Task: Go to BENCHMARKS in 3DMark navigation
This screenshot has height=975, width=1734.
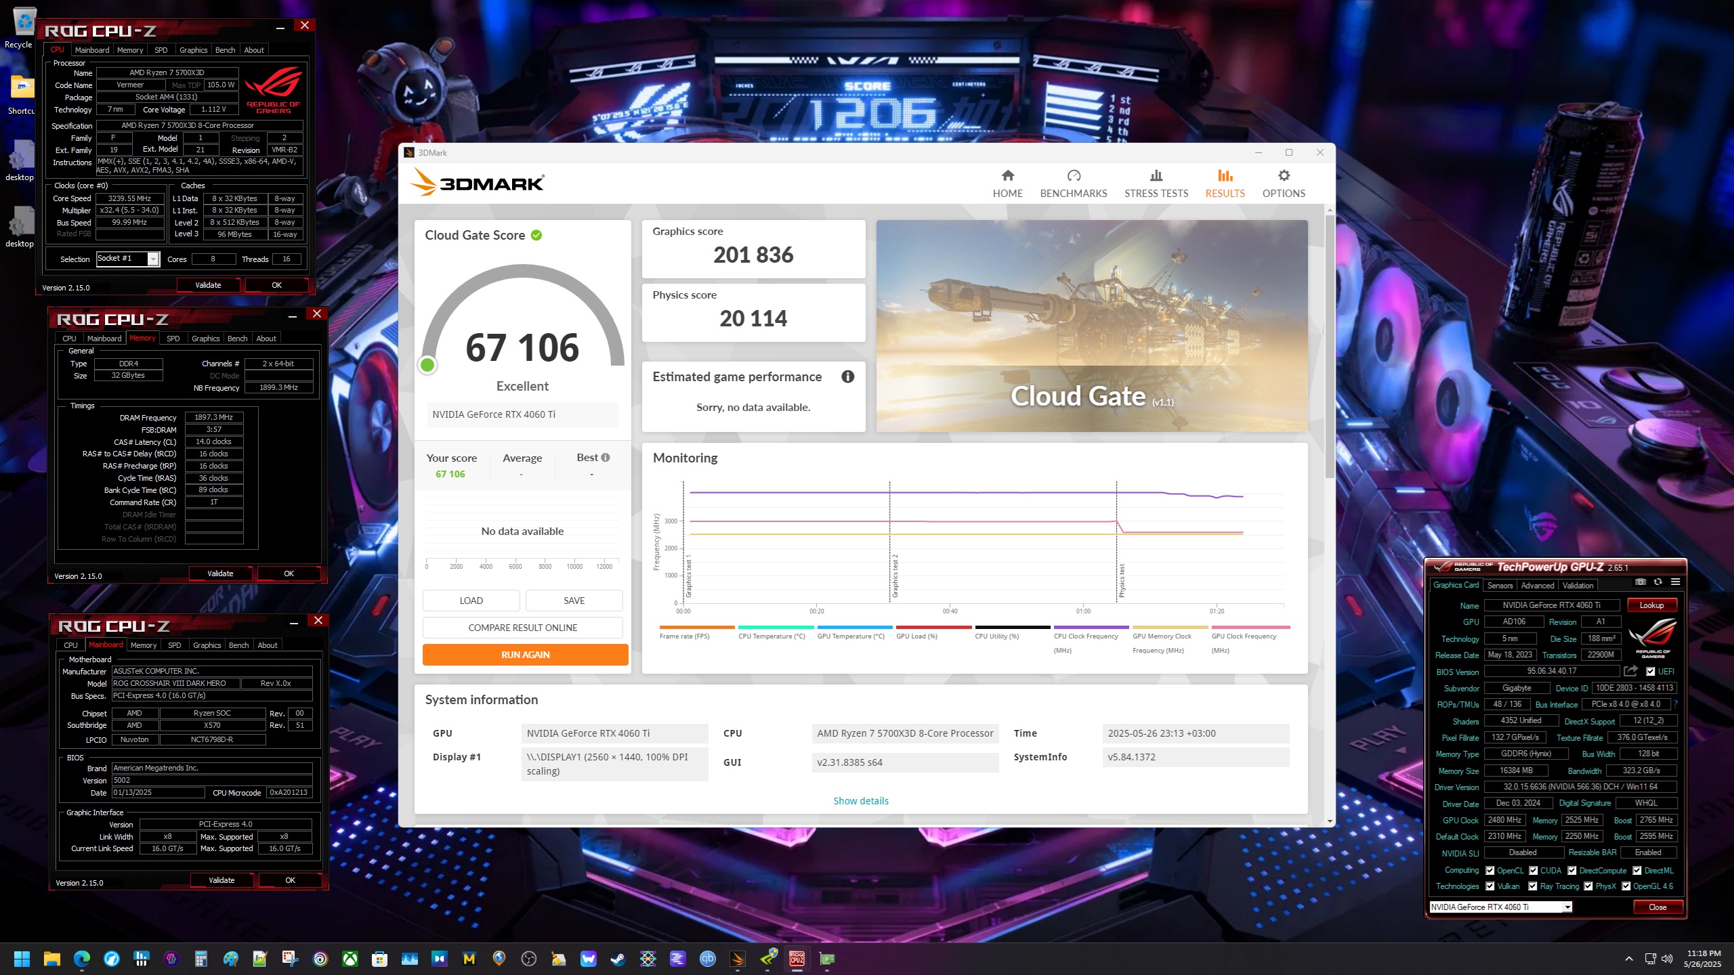Action: 1074,183
